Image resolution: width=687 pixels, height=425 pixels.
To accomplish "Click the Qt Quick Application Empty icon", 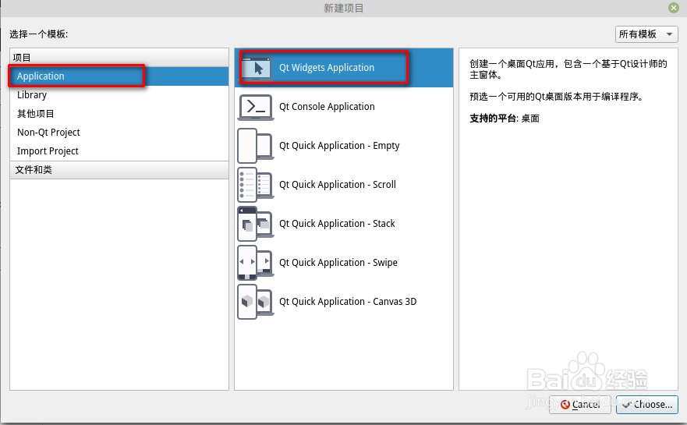I will click(x=256, y=146).
